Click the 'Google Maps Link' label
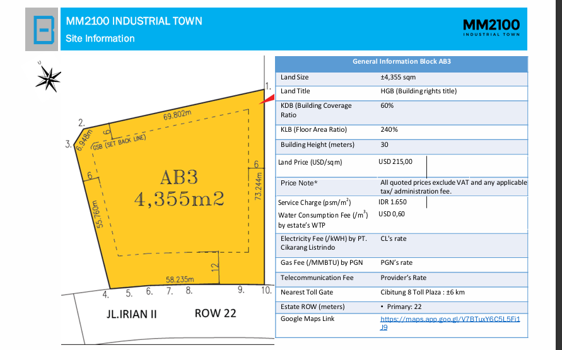The image size is (562, 350). pos(308,319)
